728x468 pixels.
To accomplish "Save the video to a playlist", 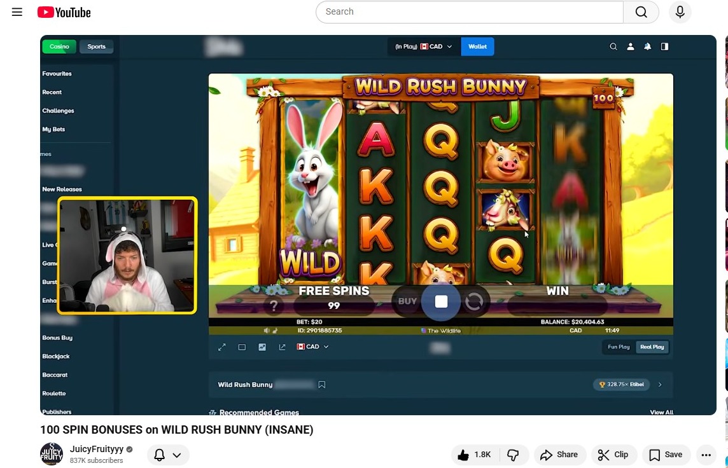I will pos(666,455).
